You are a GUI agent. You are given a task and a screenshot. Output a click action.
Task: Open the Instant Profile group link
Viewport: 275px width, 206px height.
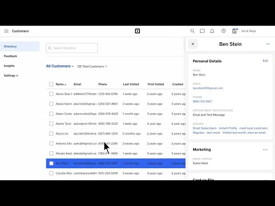(x=228, y=128)
